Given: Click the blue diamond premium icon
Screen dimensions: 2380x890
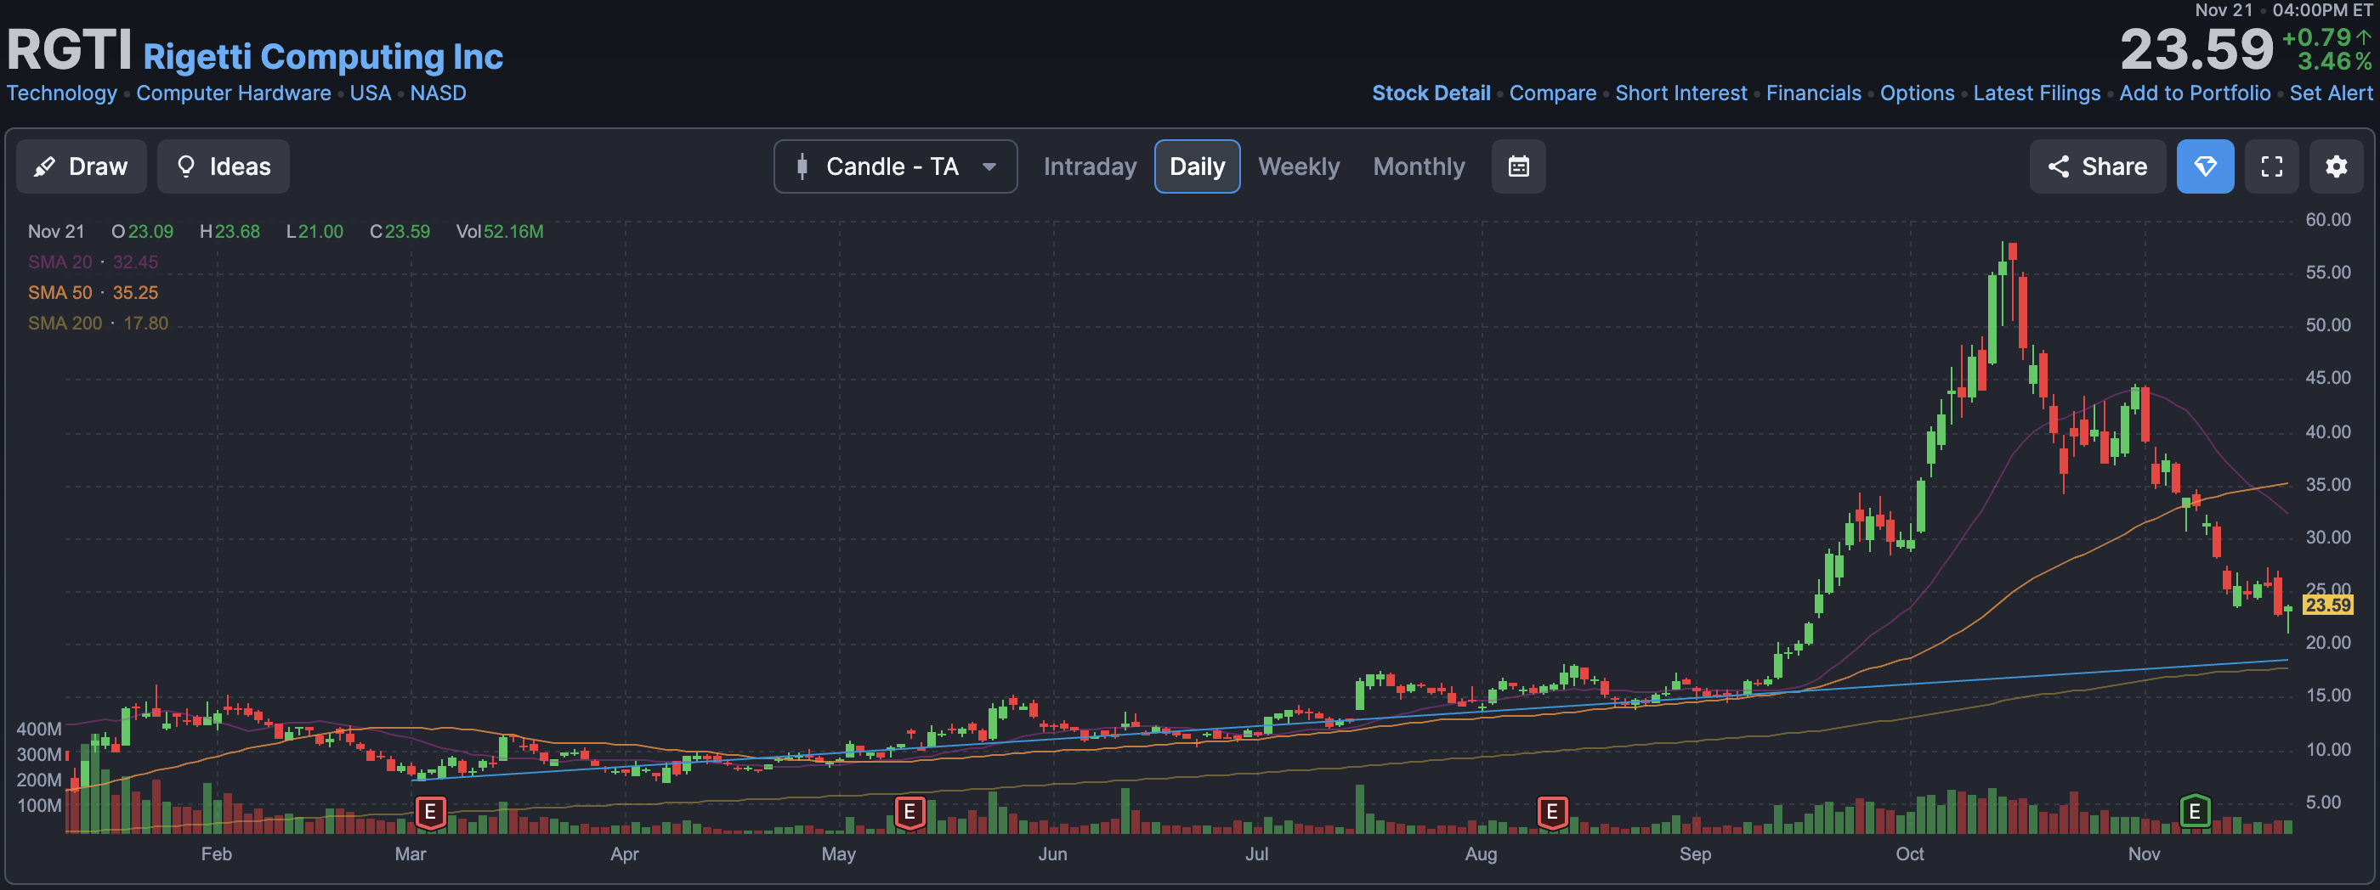Looking at the screenshot, I should (x=2204, y=166).
